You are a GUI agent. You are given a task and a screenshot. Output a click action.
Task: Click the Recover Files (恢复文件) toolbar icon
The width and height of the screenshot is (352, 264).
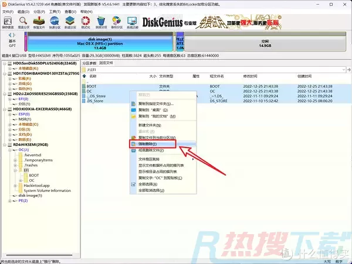[x=39, y=21]
